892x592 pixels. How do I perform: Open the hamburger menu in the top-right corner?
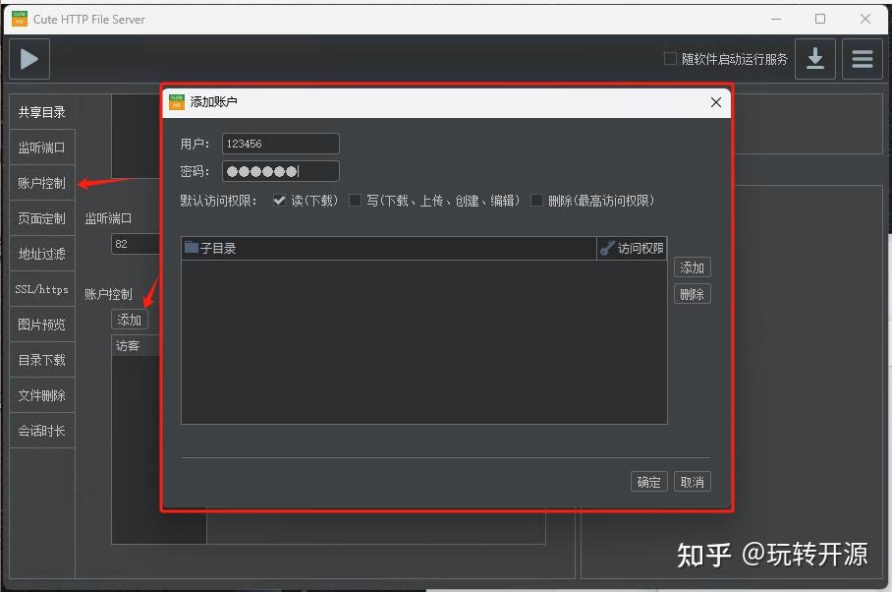[862, 59]
